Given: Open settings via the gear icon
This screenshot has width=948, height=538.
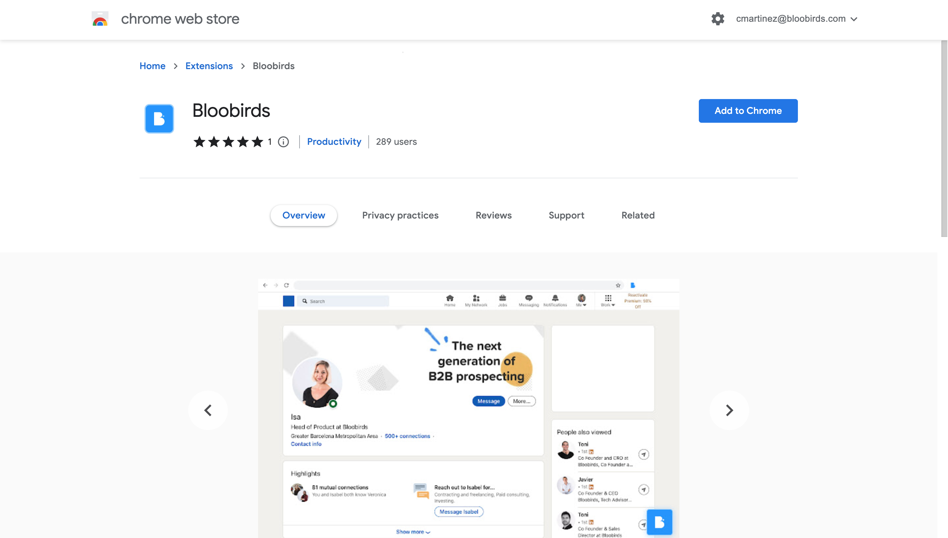Looking at the screenshot, I should [717, 18].
